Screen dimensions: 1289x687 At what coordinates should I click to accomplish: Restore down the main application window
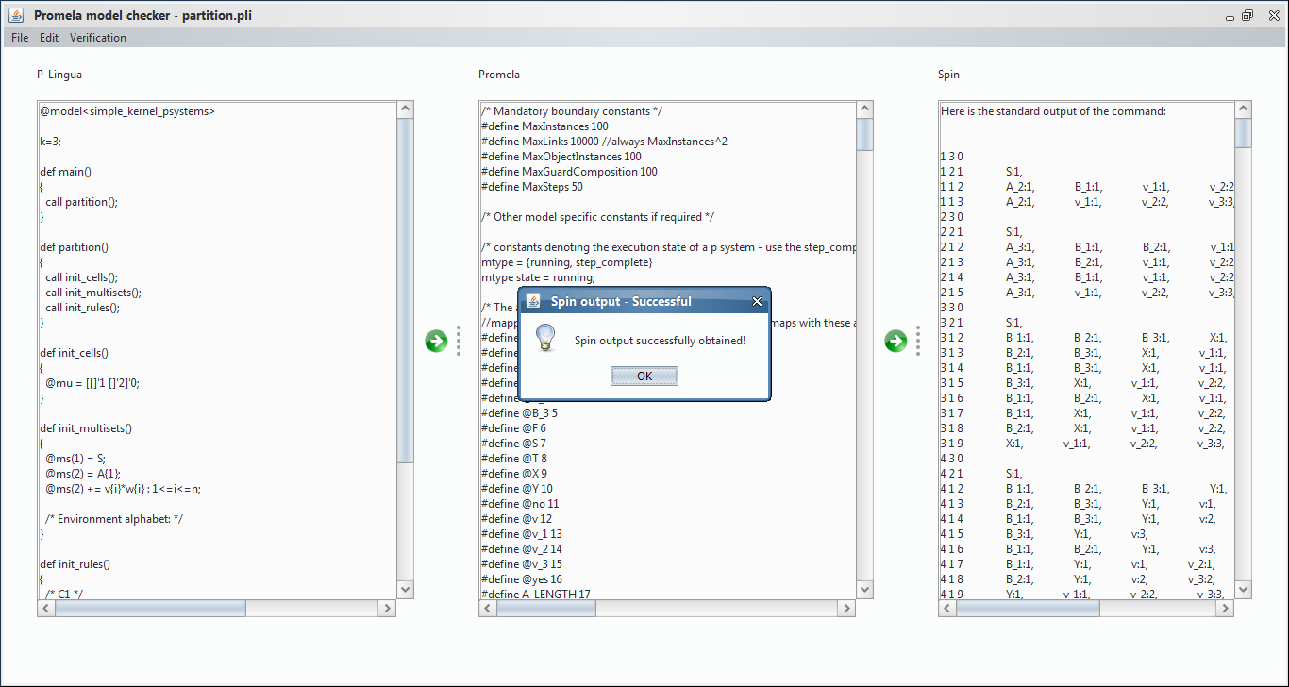coord(1247,15)
